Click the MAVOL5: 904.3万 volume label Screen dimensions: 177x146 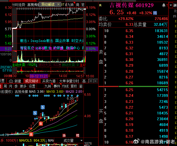(x=33, y=141)
